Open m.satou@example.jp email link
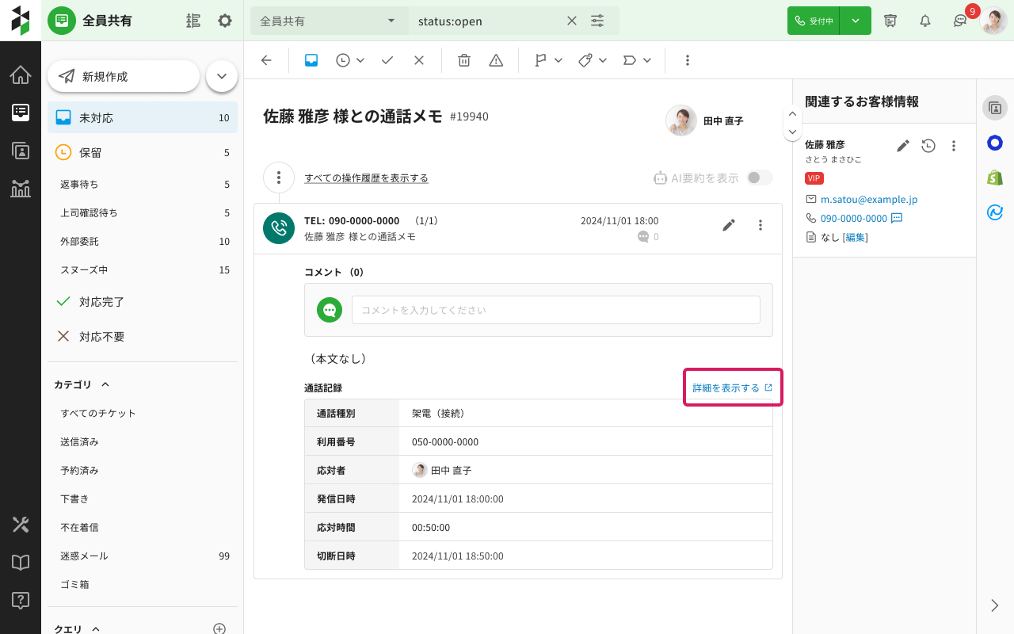 [x=869, y=200]
